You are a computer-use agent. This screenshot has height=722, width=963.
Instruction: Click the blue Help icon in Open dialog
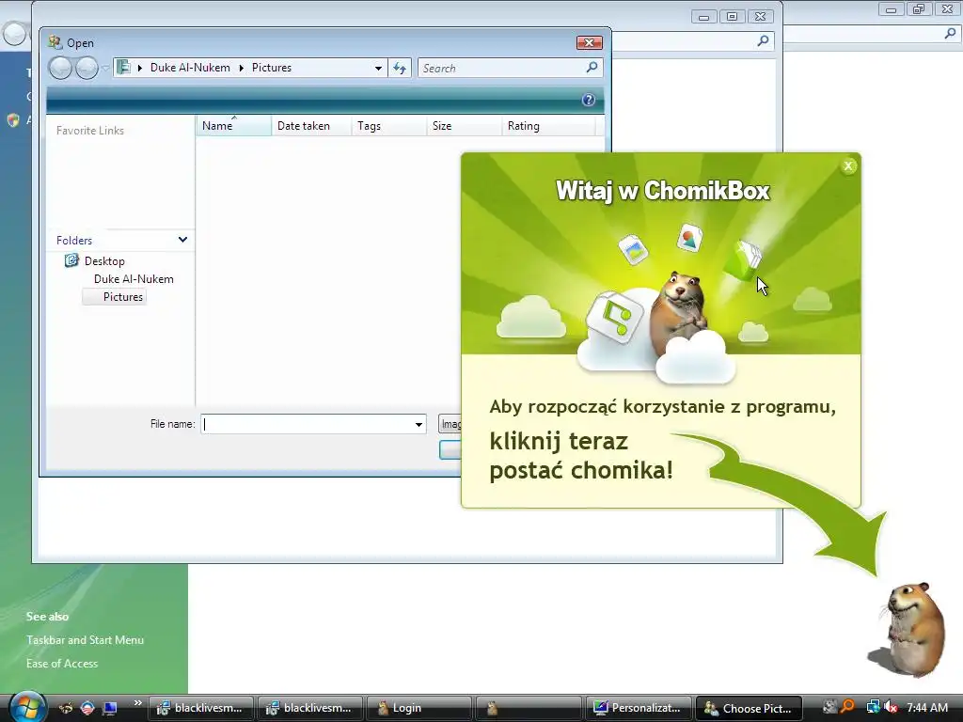[x=589, y=100]
